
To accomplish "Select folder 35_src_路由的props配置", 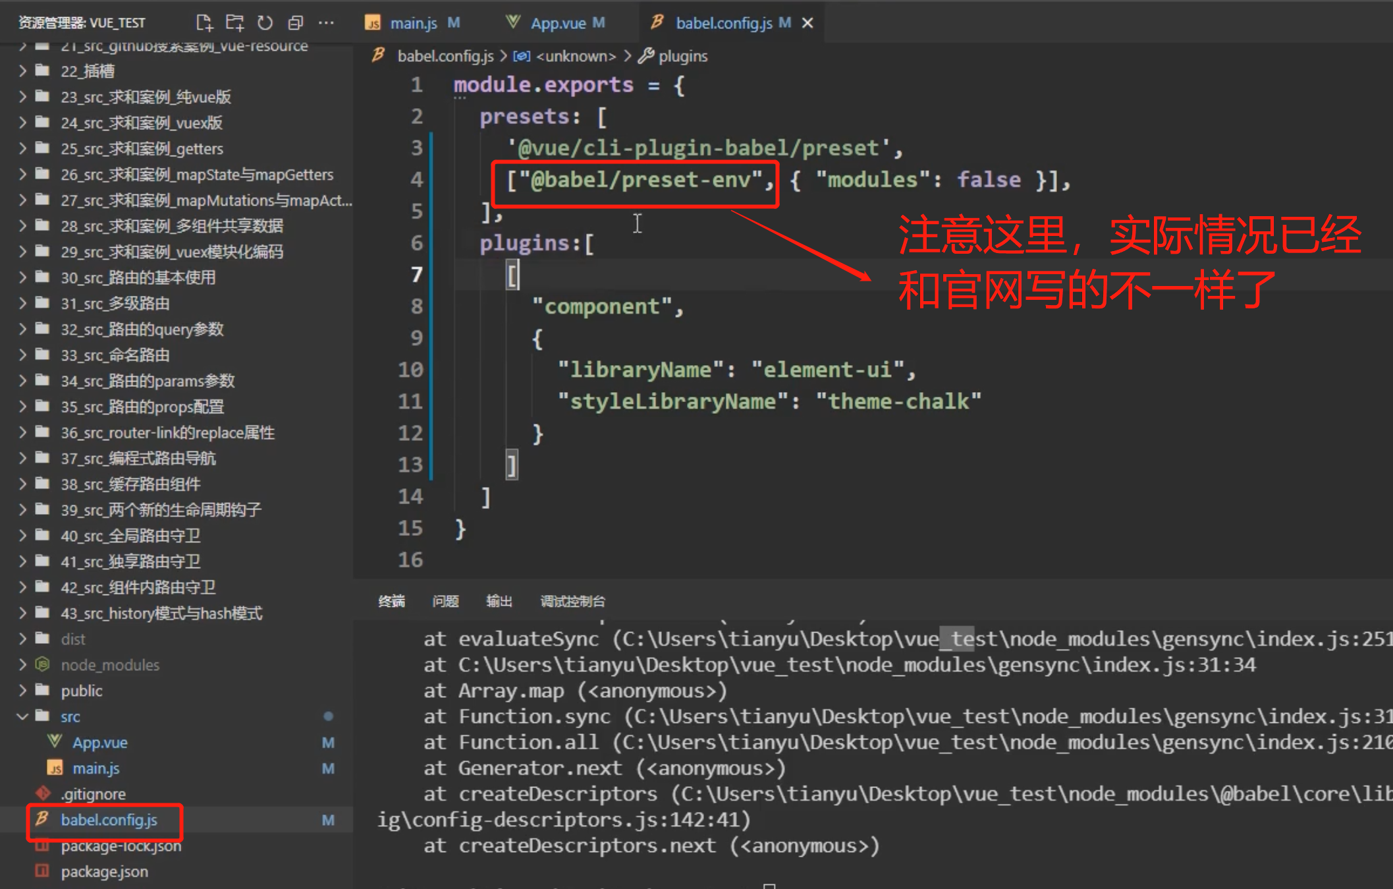I will click(x=142, y=407).
